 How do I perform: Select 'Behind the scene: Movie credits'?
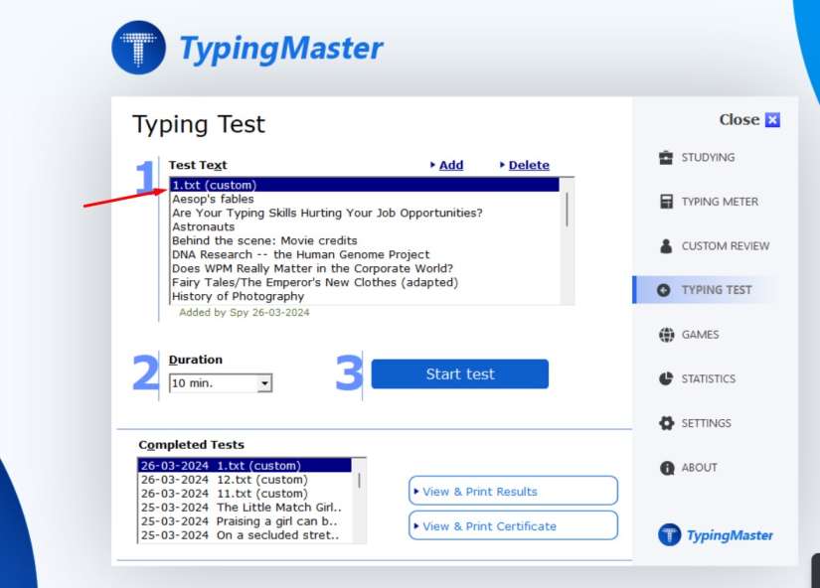pos(365,241)
